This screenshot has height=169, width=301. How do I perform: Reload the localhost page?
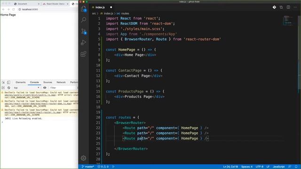tap(14, 9)
